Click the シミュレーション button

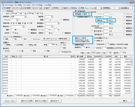(9, 101)
